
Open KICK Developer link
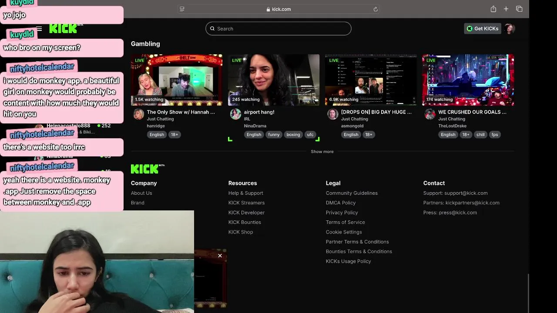pos(246,213)
